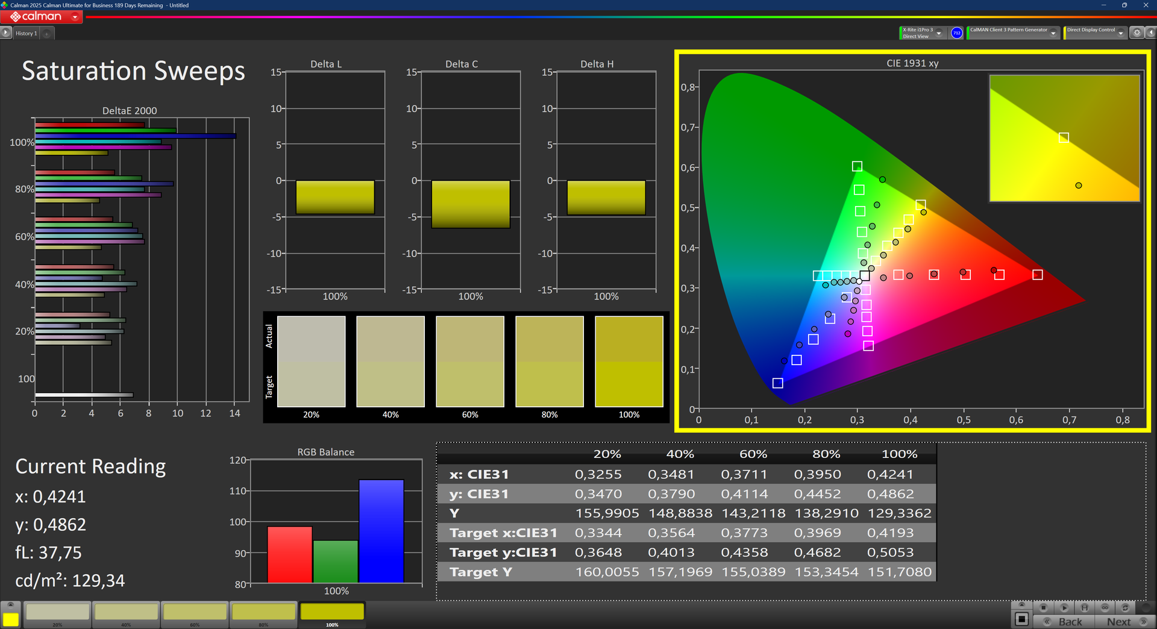The width and height of the screenshot is (1157, 629).
Task: Toggle the black pattern window square button
Action: pos(1021,619)
